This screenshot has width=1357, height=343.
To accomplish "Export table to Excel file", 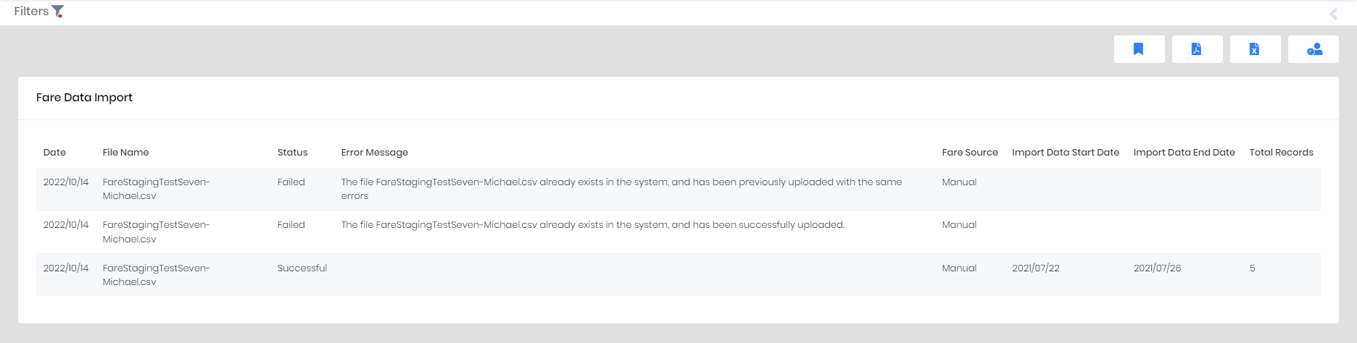I will click(x=1255, y=49).
